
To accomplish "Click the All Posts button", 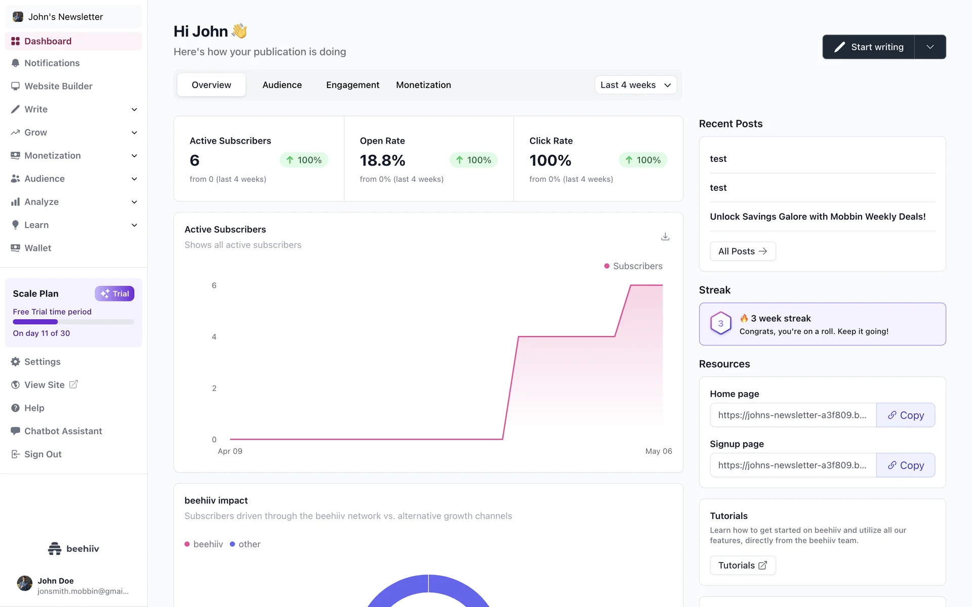I will click(743, 251).
